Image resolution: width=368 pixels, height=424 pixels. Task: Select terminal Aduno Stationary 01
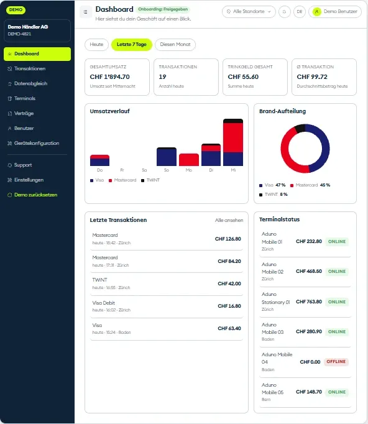point(305,302)
